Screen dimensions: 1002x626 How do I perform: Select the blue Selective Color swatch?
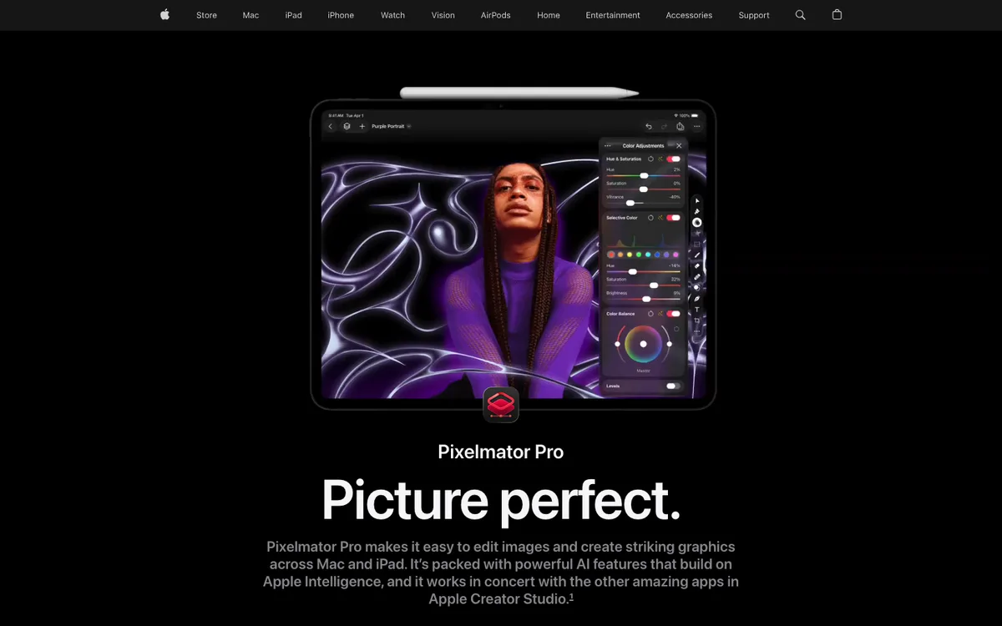click(x=657, y=255)
